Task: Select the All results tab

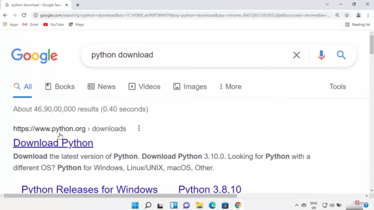Action: click(x=23, y=87)
